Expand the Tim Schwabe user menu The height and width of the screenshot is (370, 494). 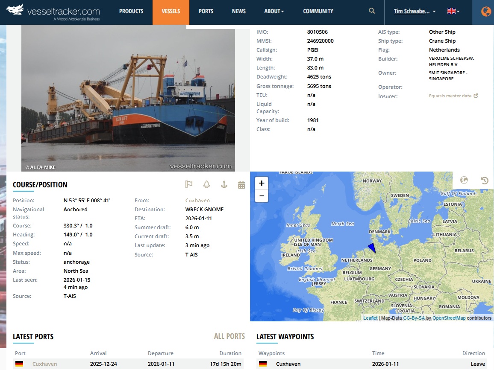(415, 12)
